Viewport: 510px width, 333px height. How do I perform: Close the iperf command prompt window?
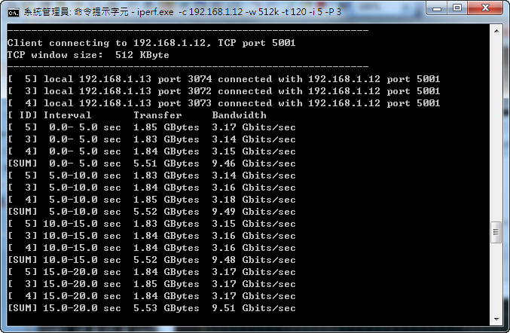(x=485, y=8)
